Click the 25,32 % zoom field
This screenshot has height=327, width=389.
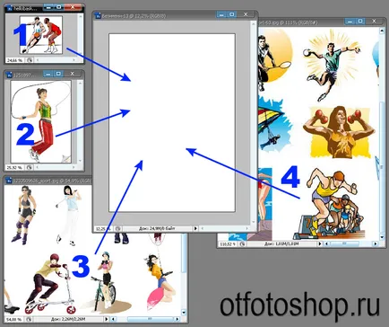tap(14, 167)
